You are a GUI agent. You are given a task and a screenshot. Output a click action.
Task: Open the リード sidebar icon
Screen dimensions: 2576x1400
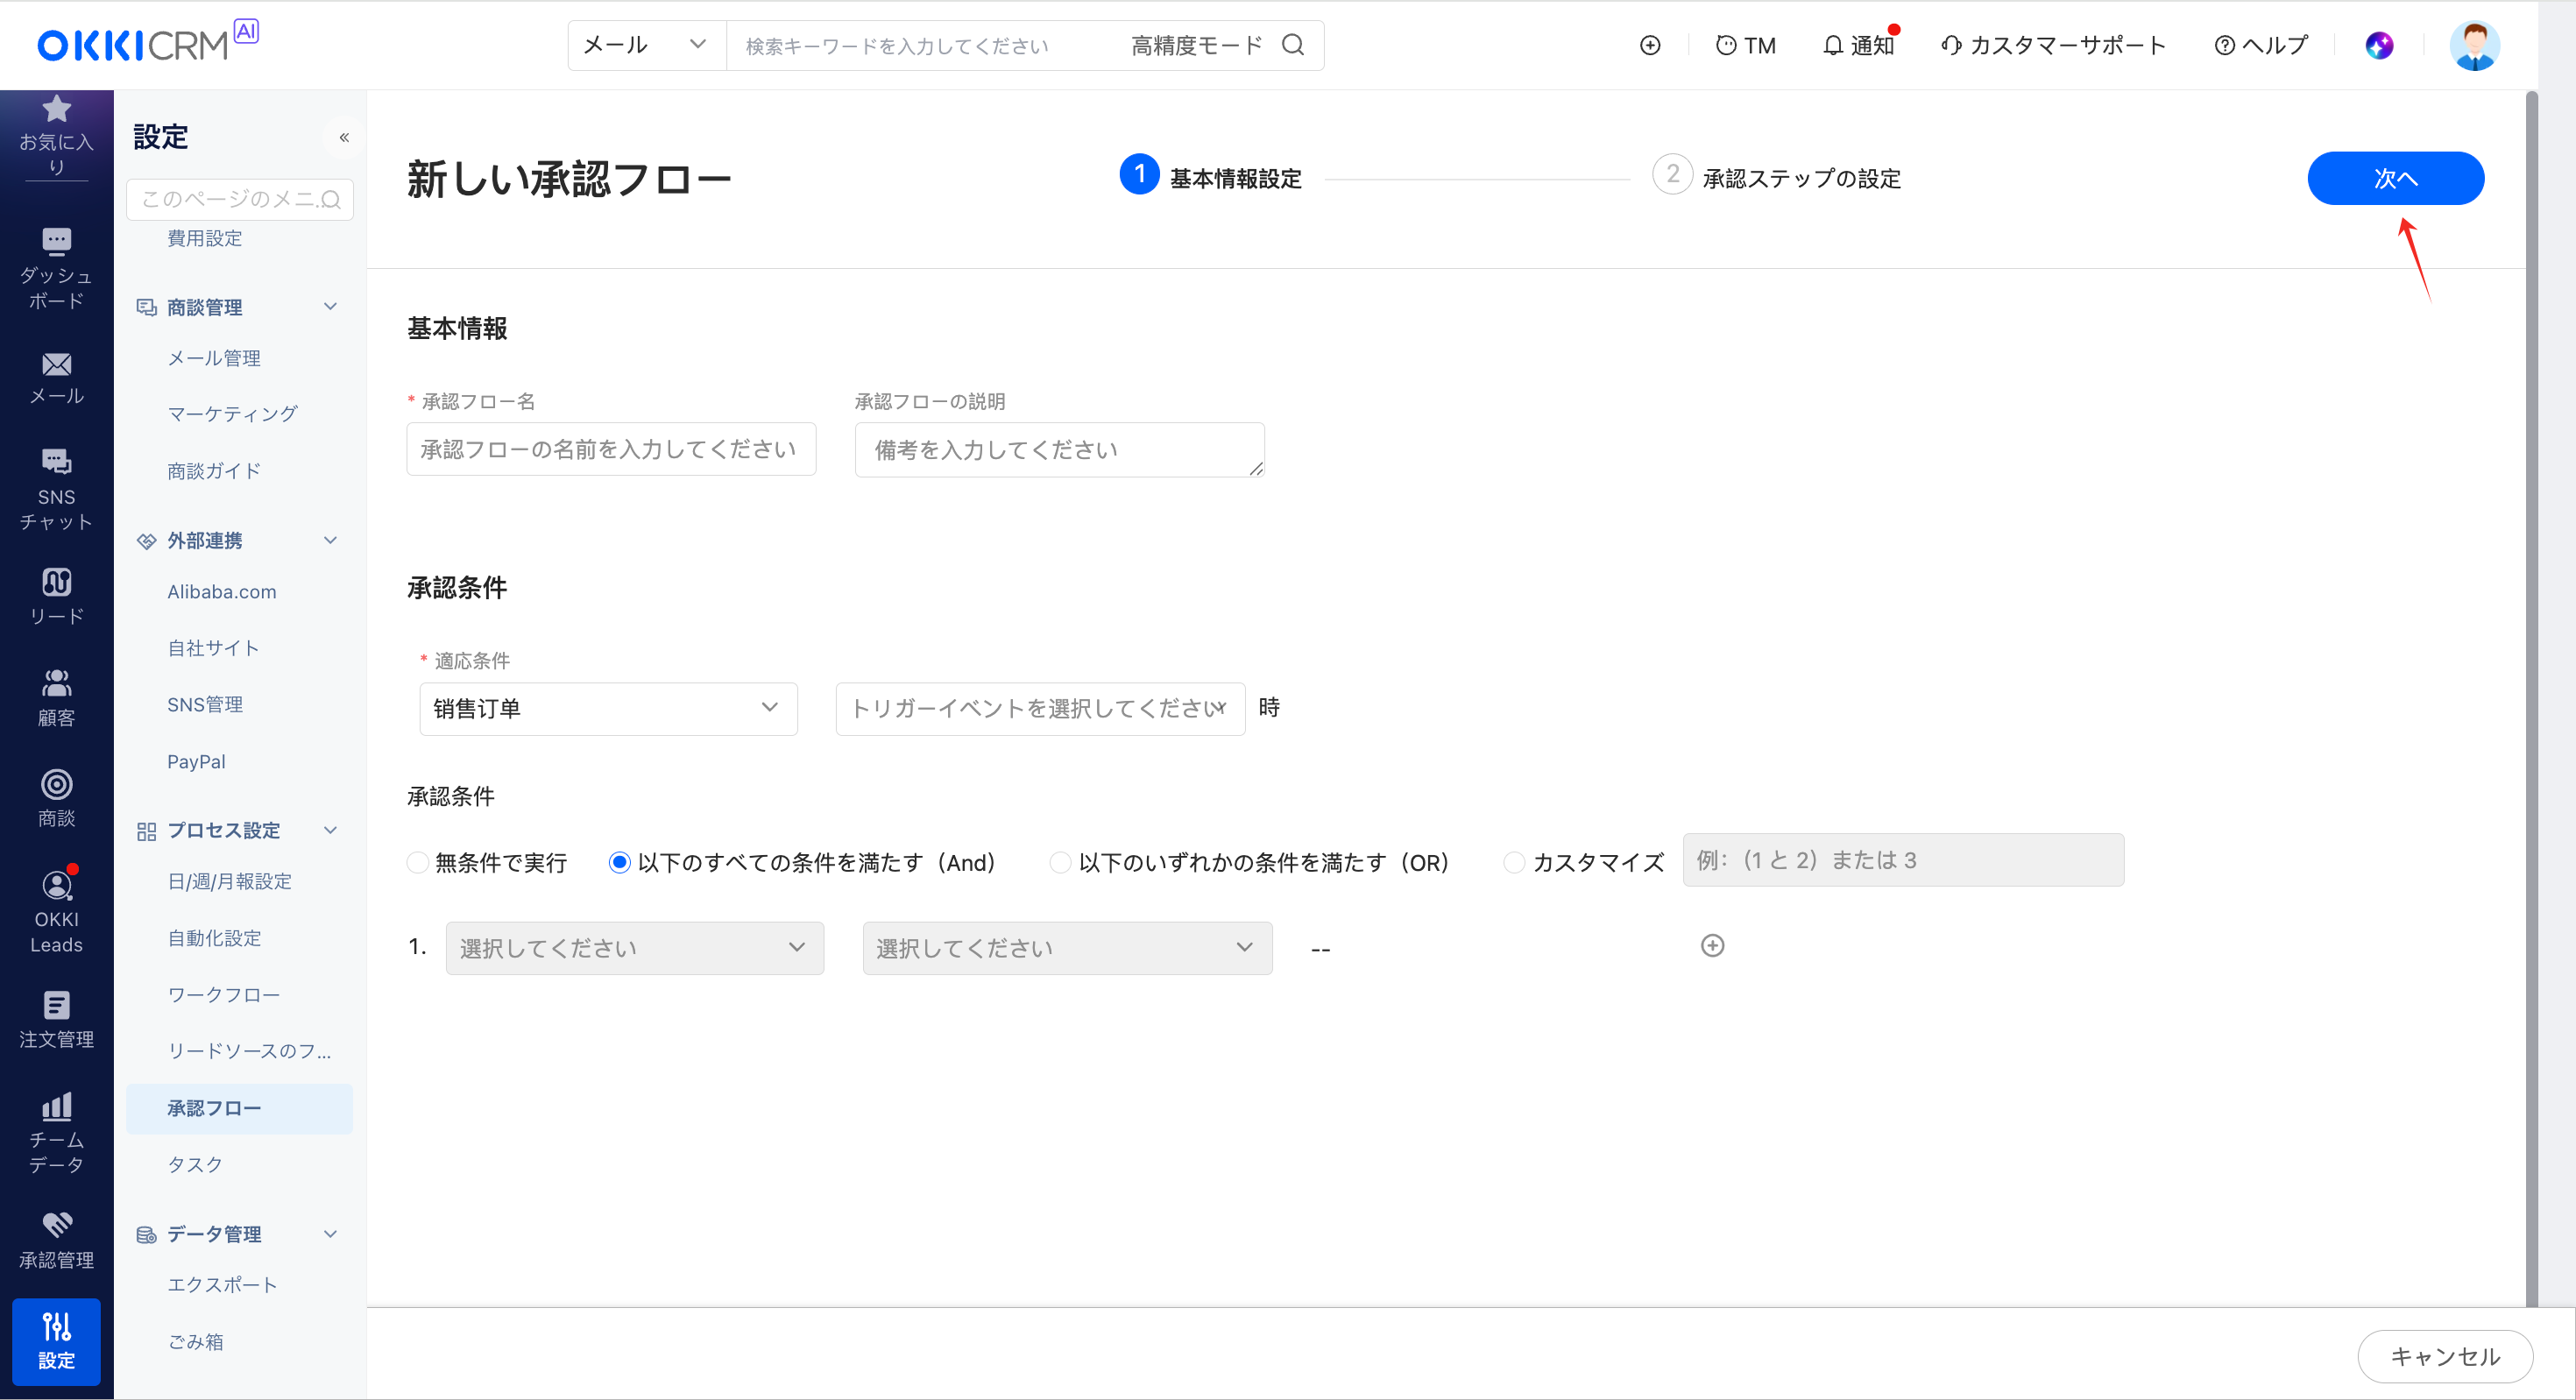point(56,582)
